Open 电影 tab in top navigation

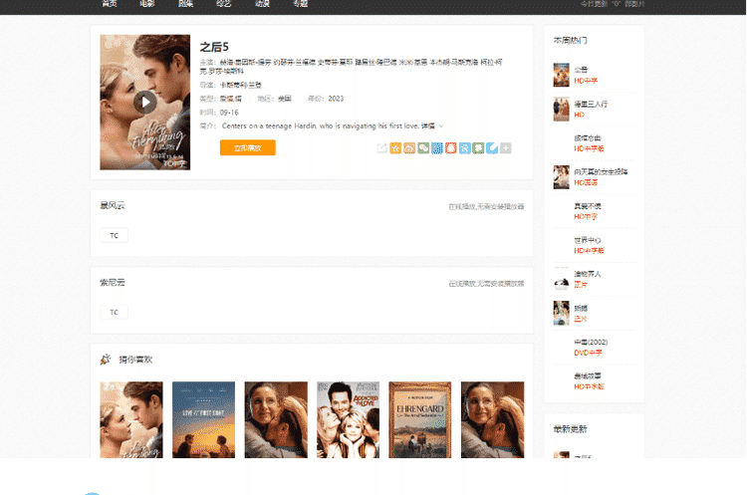point(146,4)
